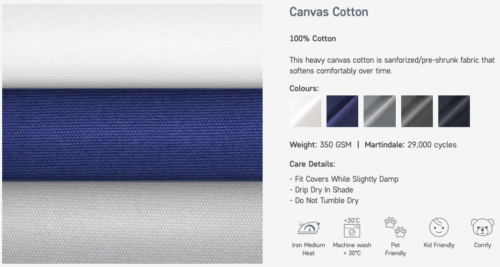
Task: Choose the light grey colour swatch
Action: tap(380, 111)
